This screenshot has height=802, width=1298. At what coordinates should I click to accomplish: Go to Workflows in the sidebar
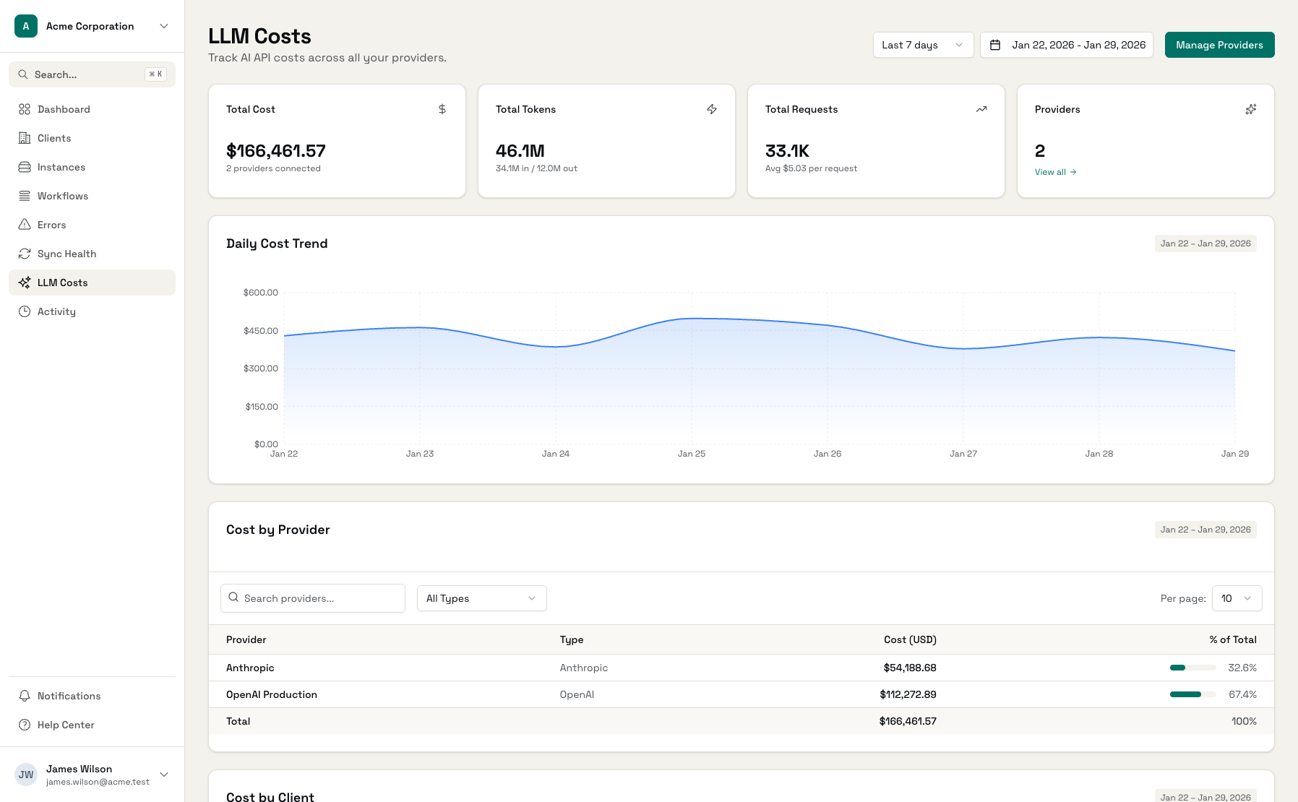(x=63, y=196)
